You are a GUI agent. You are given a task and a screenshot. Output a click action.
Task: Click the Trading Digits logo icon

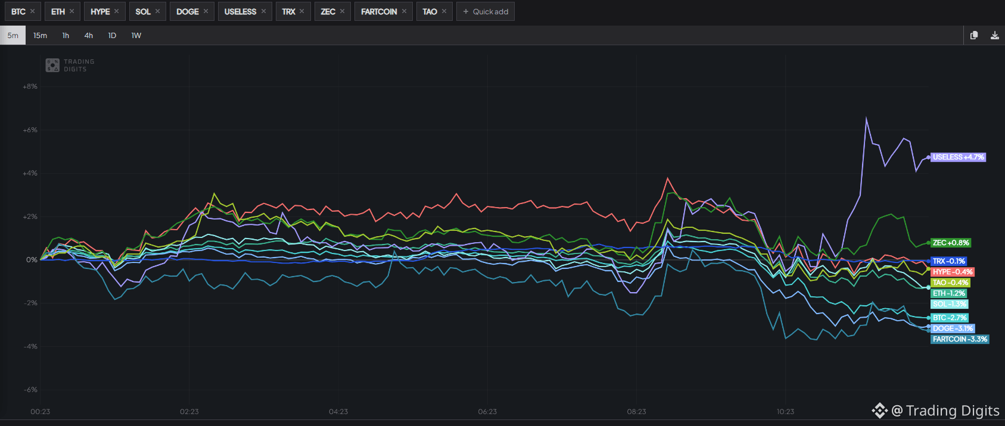tap(52, 65)
